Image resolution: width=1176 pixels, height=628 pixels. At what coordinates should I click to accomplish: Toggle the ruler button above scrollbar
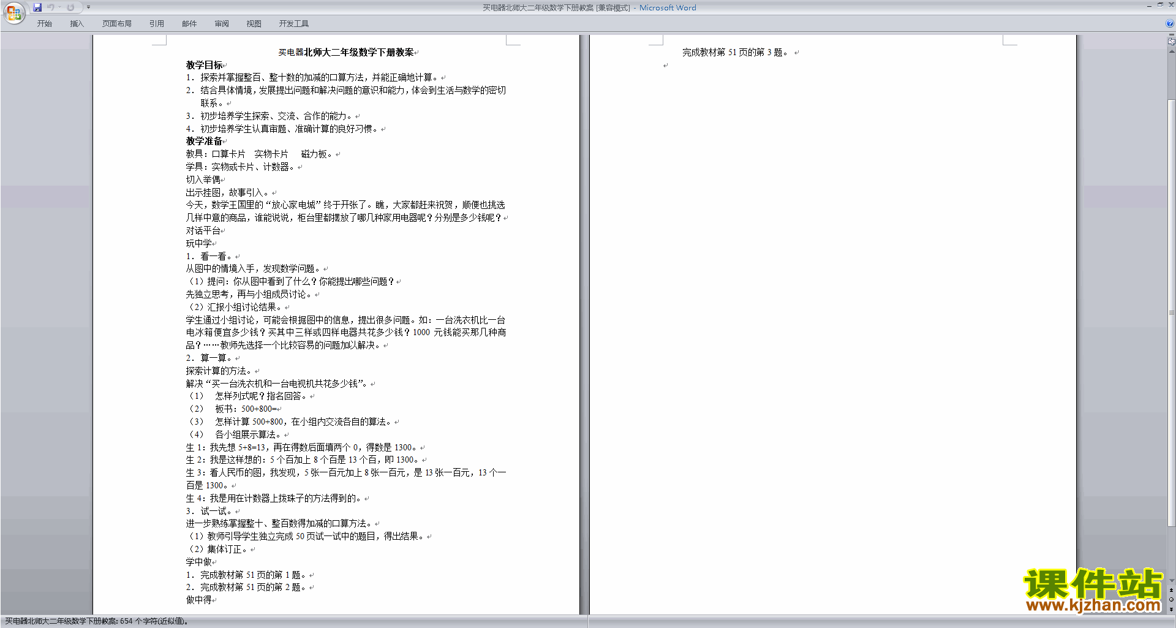click(x=1171, y=42)
